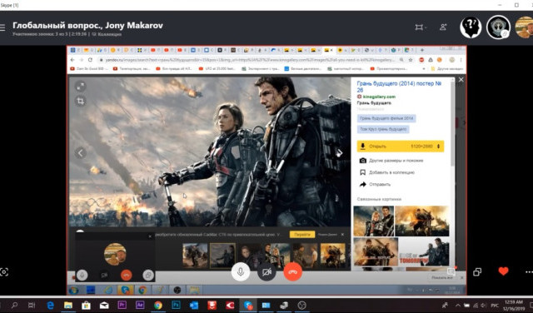Launch Photoshop from the Windows taskbar
Image resolution: width=533 pixels, height=313 pixels.
pyautogui.click(x=176, y=306)
